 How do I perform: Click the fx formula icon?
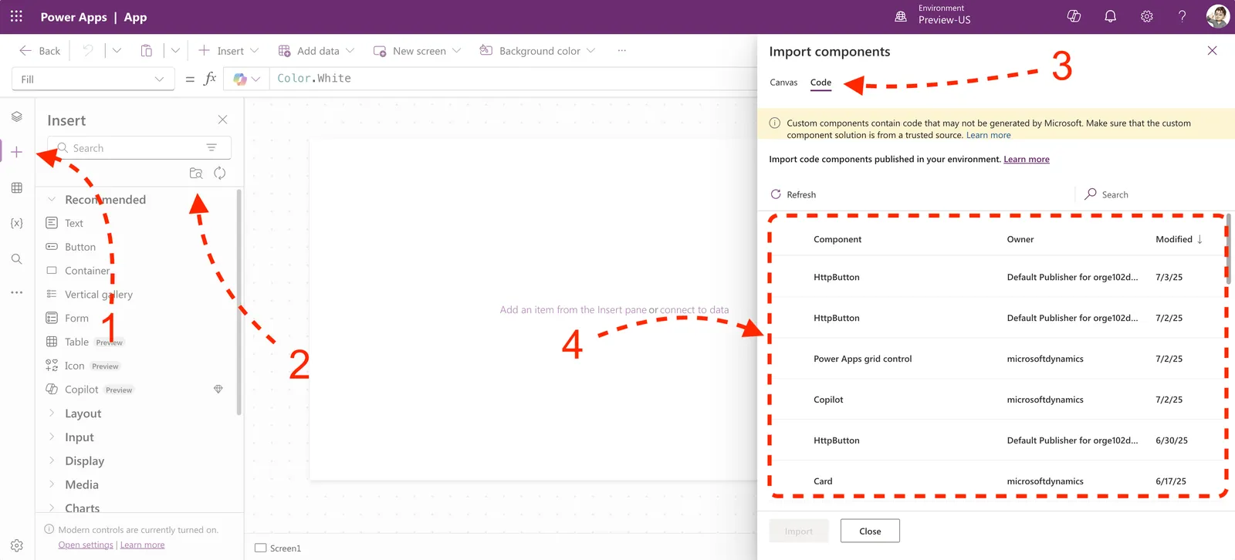[x=210, y=79]
